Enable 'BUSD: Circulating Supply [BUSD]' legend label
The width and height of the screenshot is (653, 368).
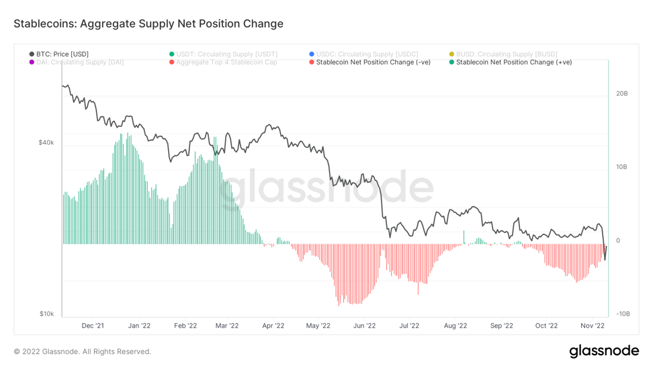coord(507,54)
